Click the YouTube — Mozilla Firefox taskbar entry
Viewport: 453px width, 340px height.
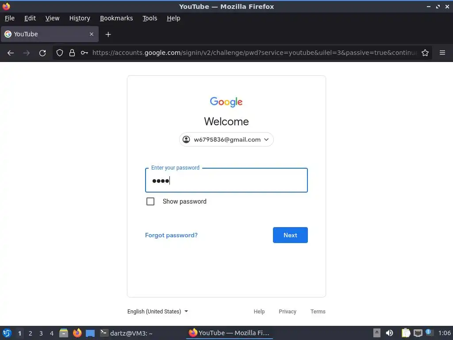click(x=229, y=333)
